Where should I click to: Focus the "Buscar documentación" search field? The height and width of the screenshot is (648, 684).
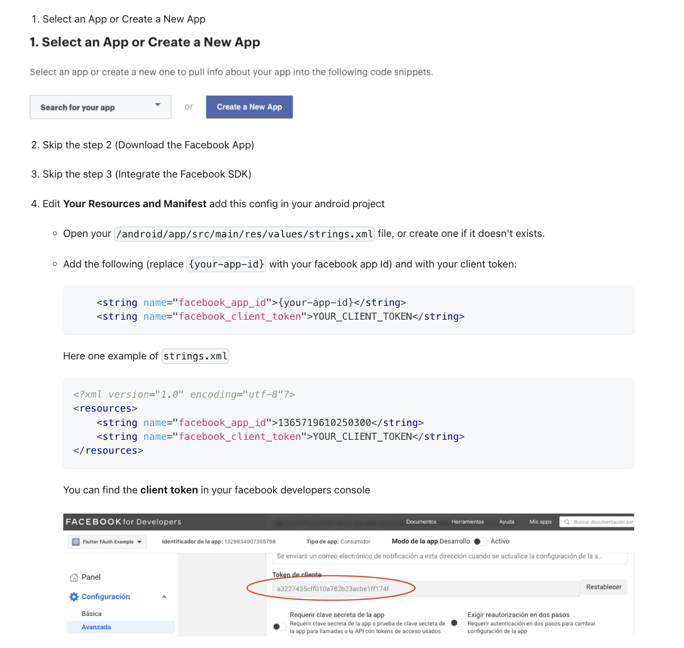pos(597,522)
